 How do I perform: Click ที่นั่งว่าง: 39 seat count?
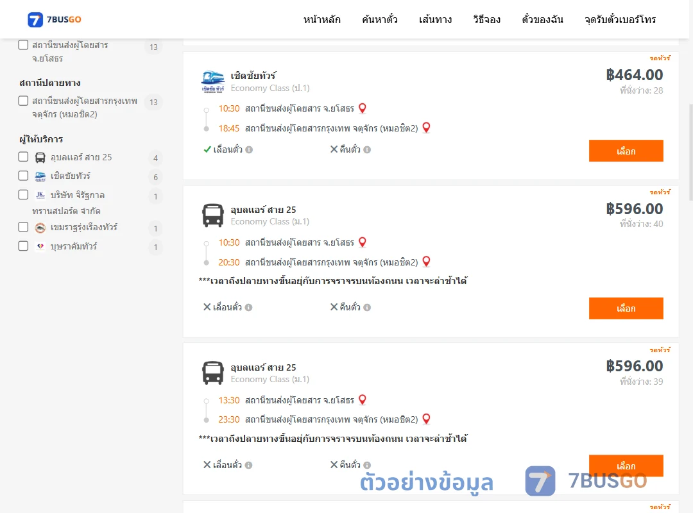pos(641,382)
